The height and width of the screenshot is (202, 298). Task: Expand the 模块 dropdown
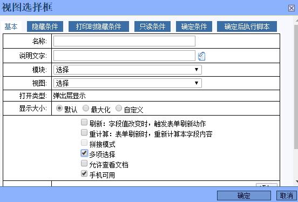(127, 70)
